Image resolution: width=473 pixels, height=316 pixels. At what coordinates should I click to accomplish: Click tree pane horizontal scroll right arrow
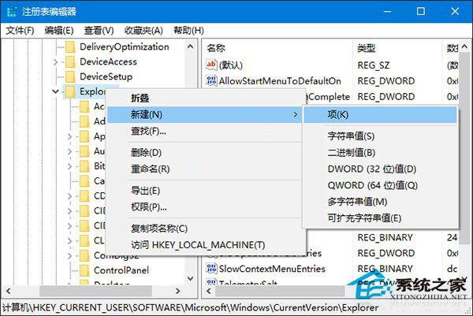tap(178, 291)
